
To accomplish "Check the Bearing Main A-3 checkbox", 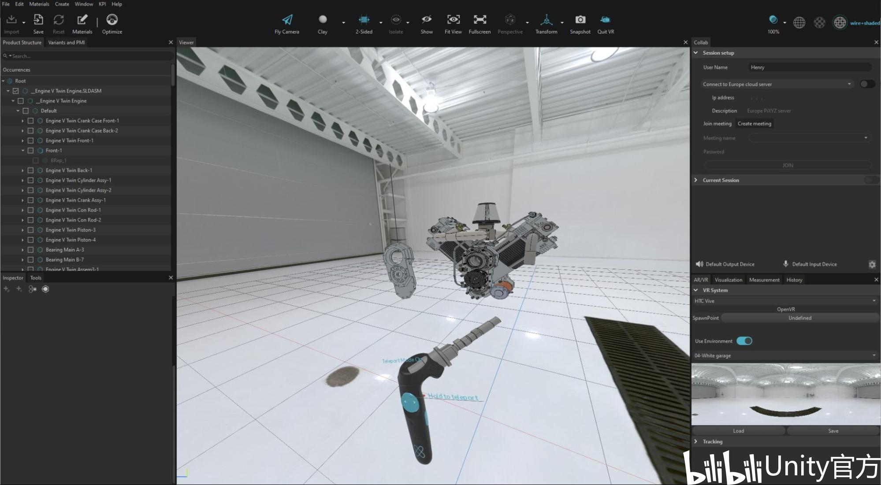I will point(30,250).
